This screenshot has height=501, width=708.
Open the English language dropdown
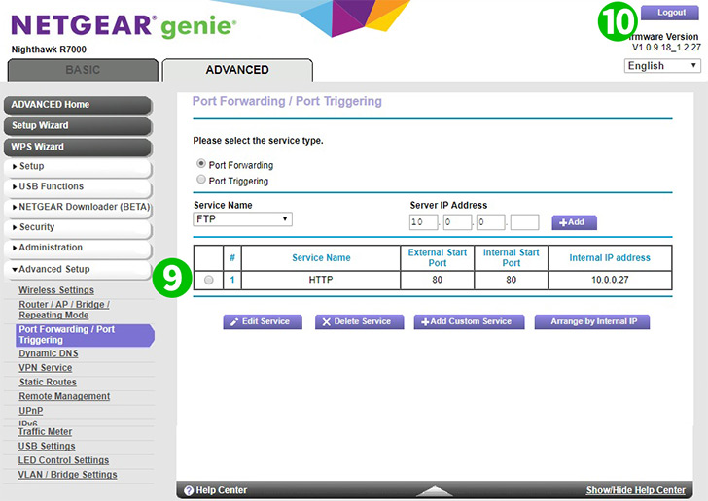662,66
